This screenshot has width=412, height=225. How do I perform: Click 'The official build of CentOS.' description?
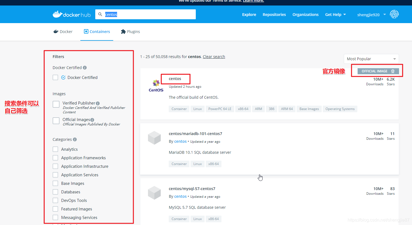tap(194, 97)
